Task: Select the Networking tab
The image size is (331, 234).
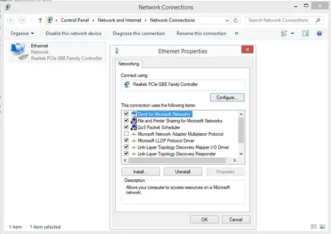Action: pos(129,64)
